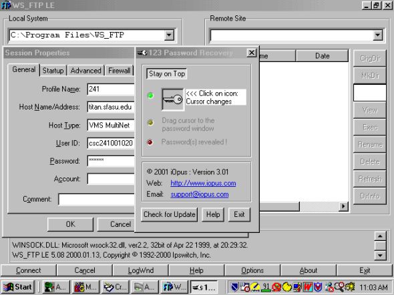Click the remote Rename button

pyautogui.click(x=370, y=144)
